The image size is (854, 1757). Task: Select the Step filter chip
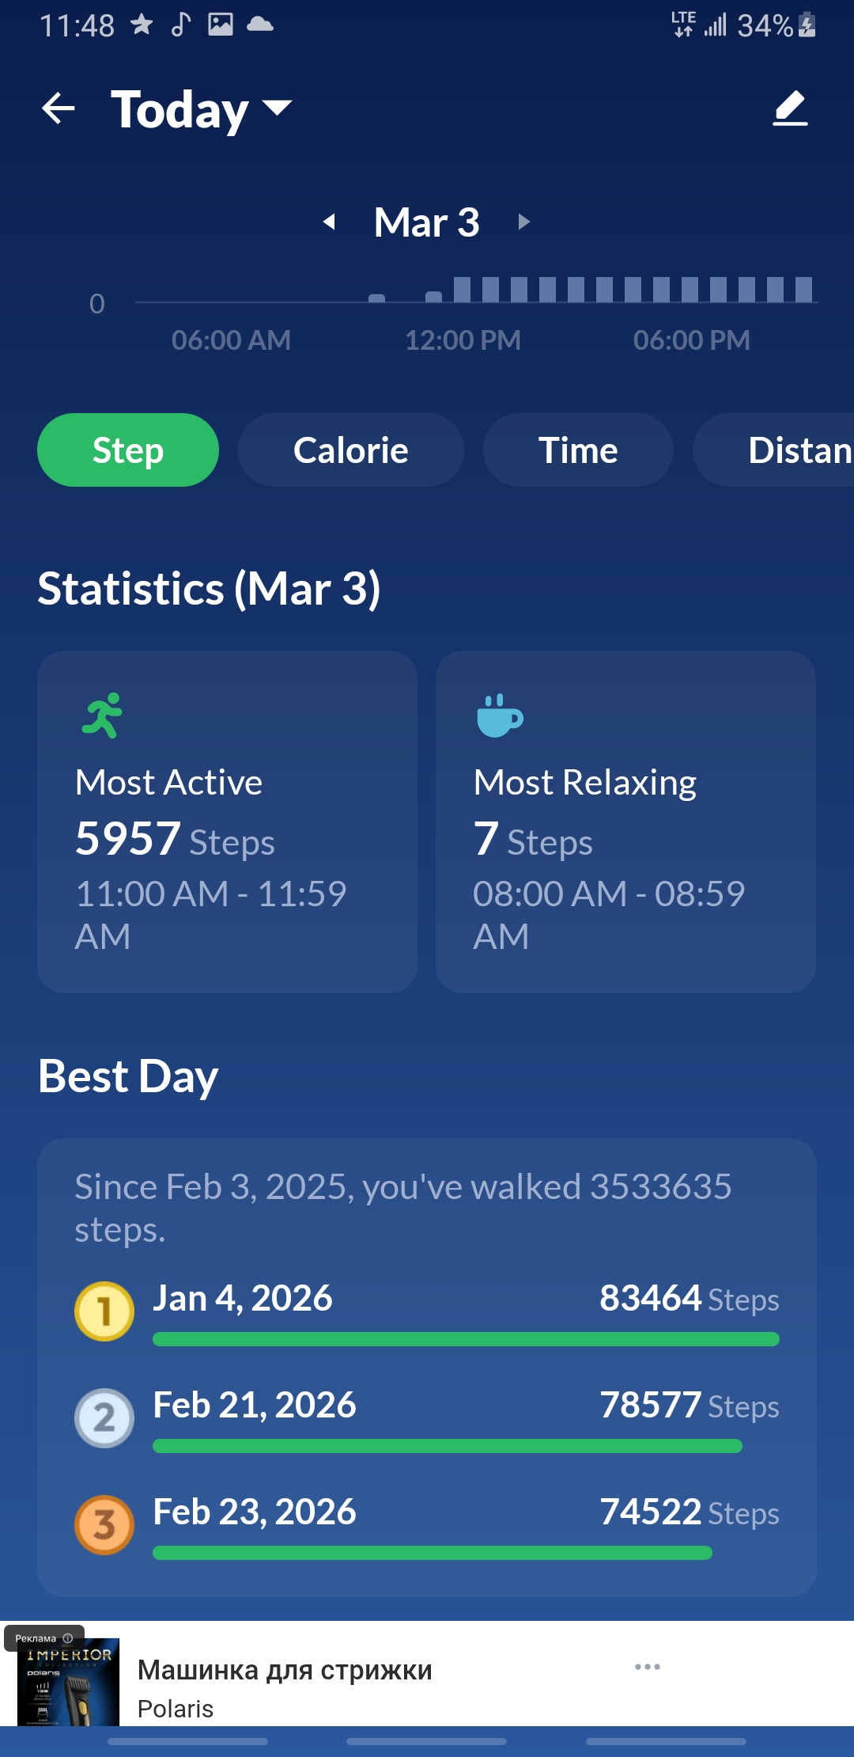128,450
